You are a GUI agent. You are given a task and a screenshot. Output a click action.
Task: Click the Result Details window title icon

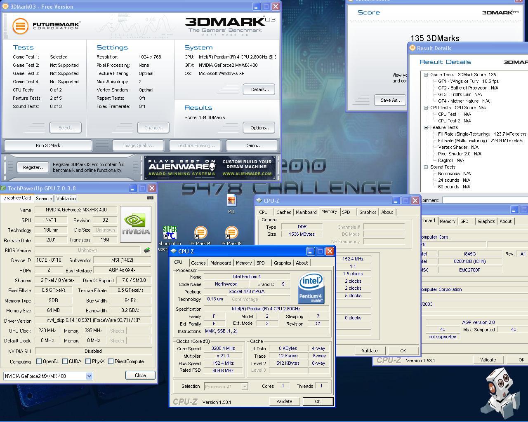tap(412, 48)
